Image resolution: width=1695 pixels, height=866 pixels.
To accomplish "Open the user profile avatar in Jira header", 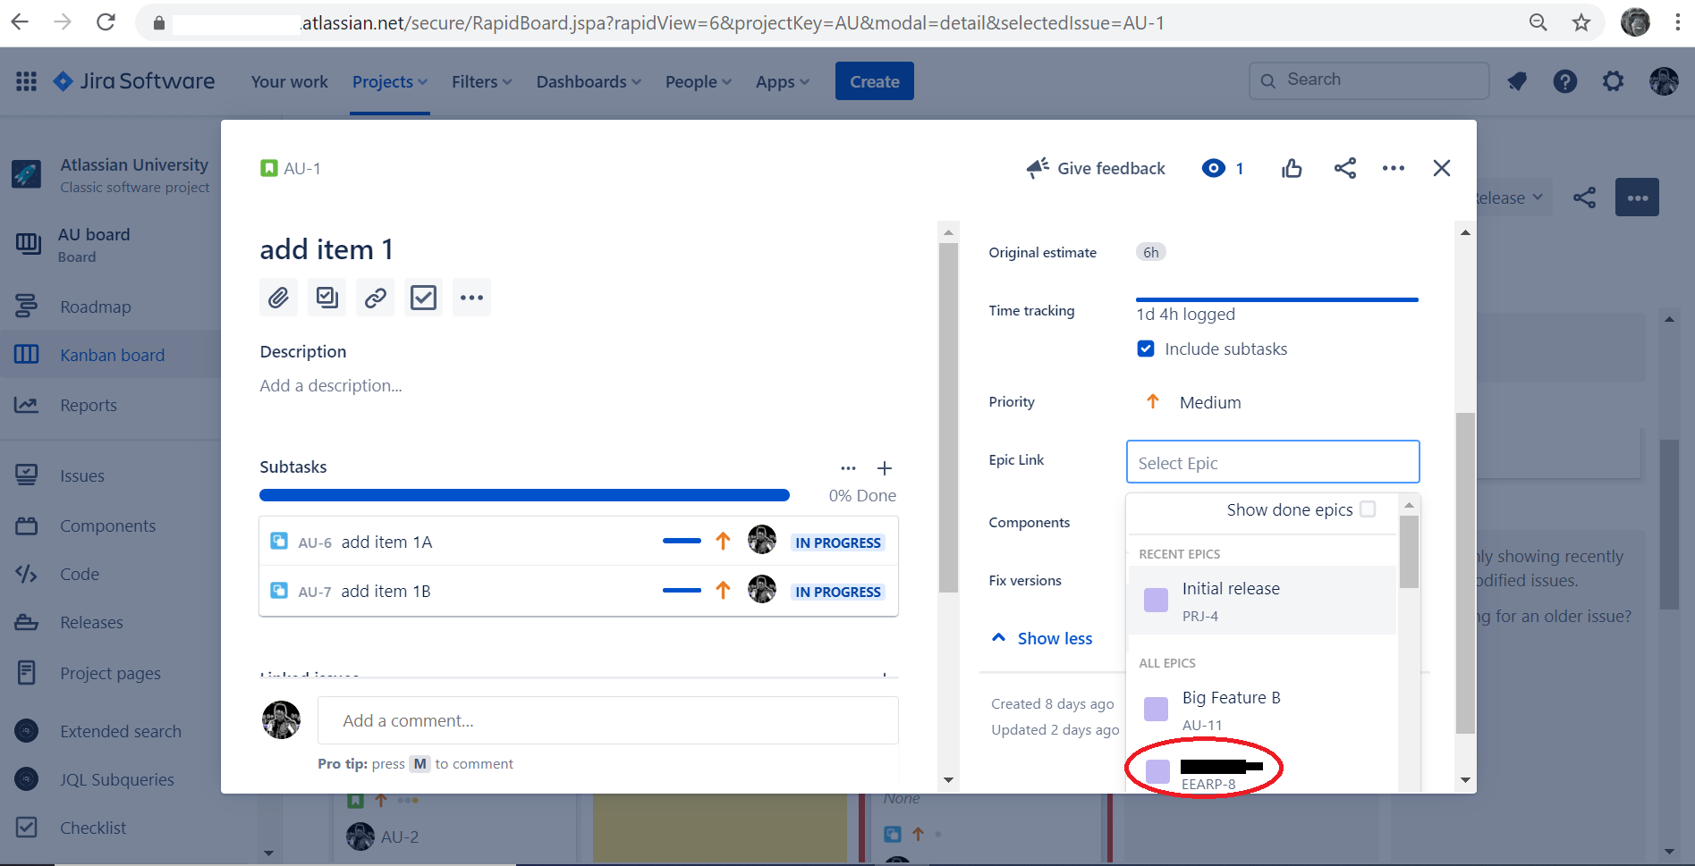I will [1664, 81].
